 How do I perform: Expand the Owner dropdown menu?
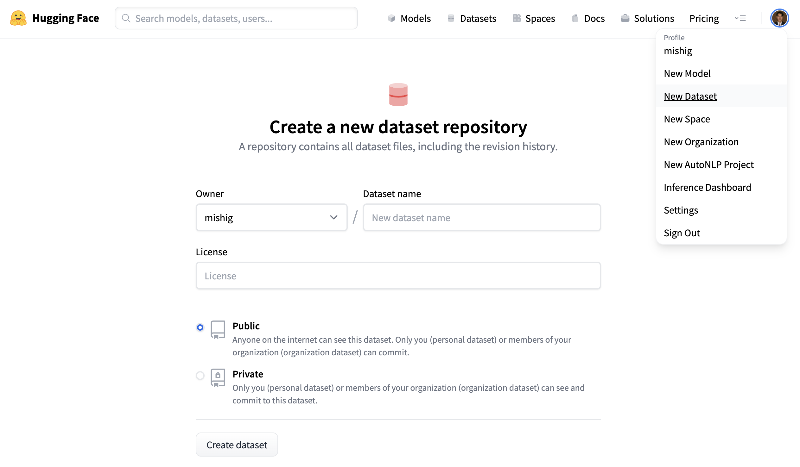271,217
